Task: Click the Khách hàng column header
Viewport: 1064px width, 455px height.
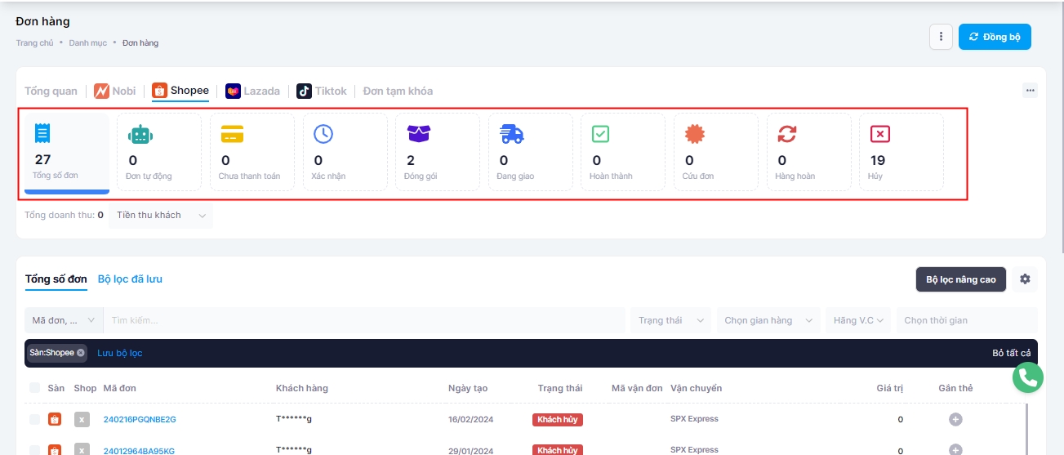Action: tap(302, 388)
